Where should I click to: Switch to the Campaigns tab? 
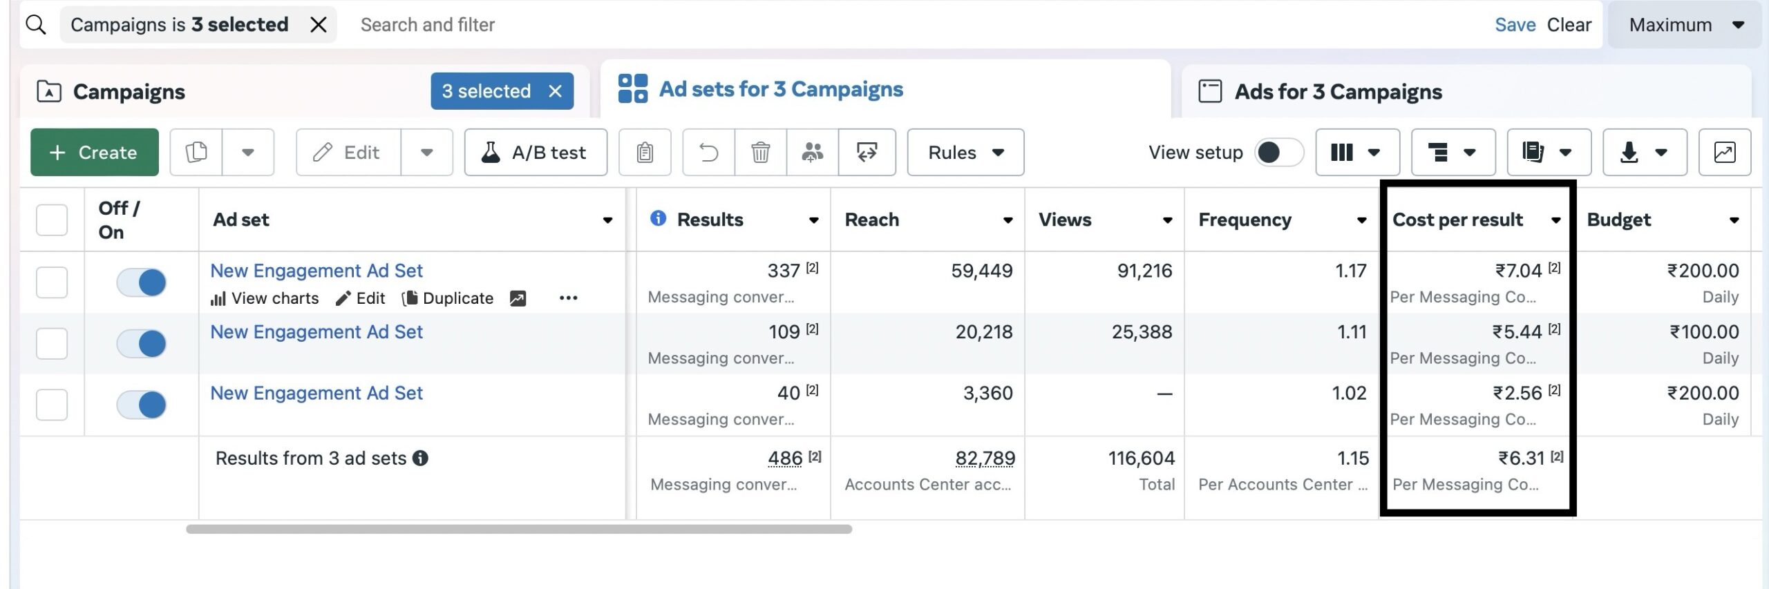coord(129,92)
